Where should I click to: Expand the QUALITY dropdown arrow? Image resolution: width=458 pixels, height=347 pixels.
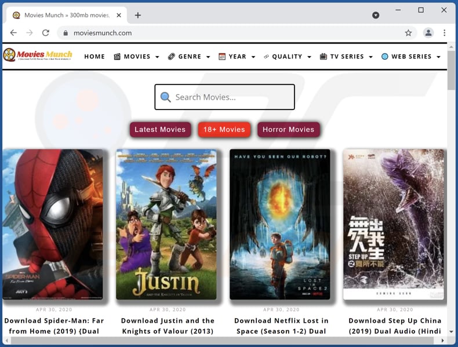pyautogui.click(x=310, y=57)
